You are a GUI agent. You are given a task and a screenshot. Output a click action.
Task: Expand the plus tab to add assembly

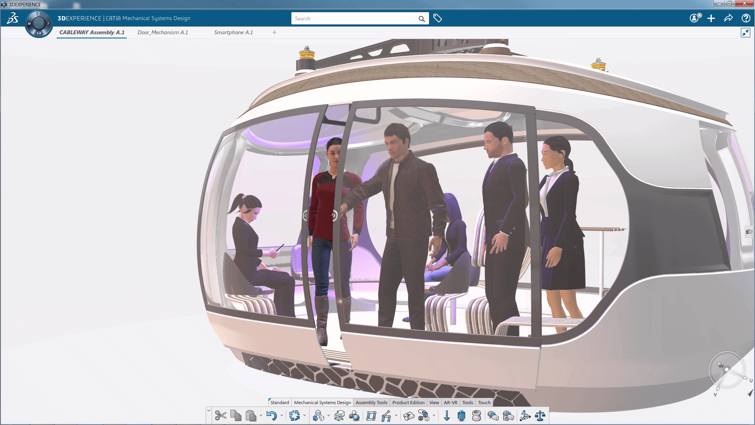pos(274,32)
